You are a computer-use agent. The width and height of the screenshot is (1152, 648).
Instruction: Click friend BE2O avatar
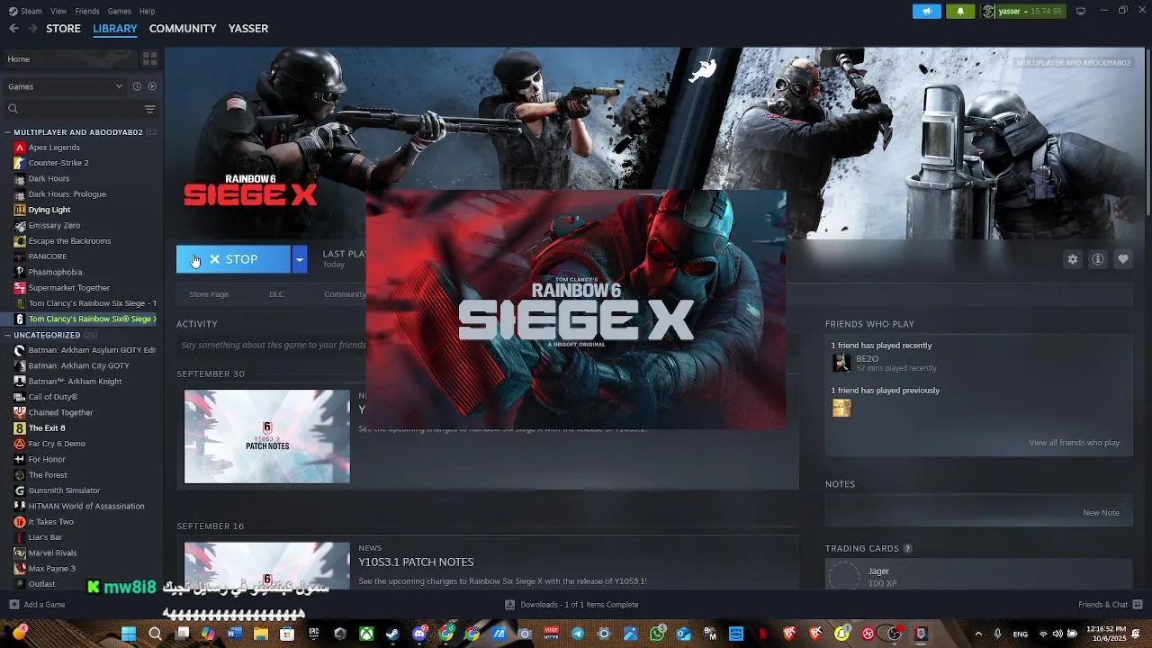(x=841, y=363)
